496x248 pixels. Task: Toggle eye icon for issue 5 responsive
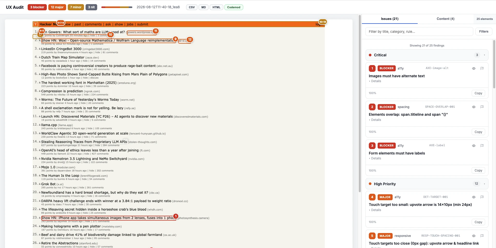[474, 236]
